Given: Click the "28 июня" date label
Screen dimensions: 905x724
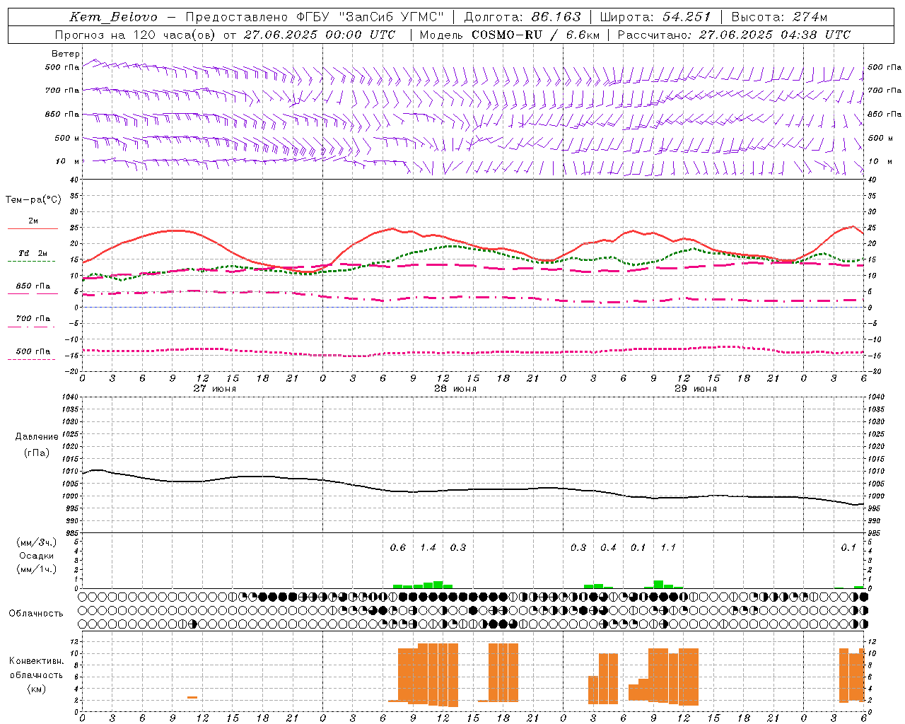Looking at the screenshot, I should pos(455,388).
